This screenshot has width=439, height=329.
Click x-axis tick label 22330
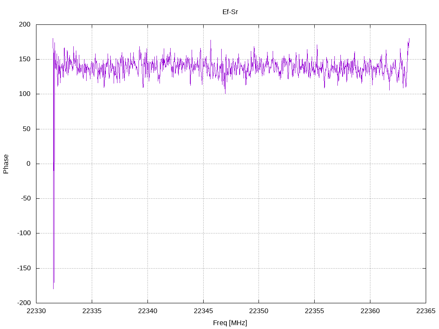pyautogui.click(x=36, y=311)
